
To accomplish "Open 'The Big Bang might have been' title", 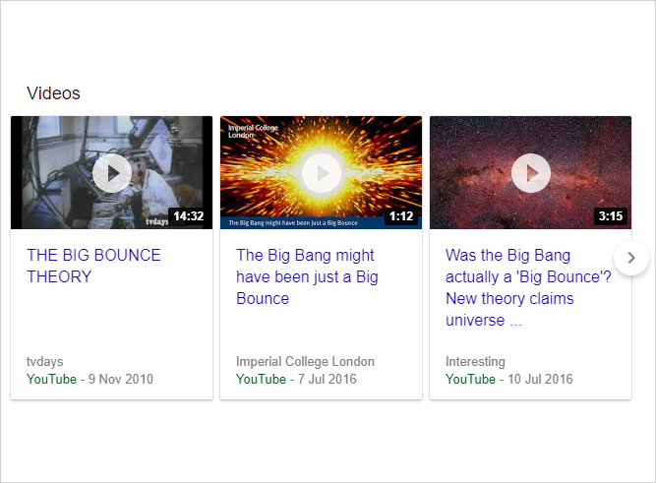I will (x=307, y=276).
